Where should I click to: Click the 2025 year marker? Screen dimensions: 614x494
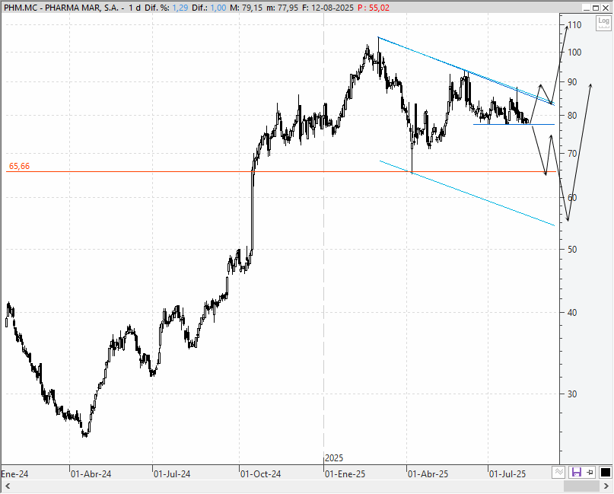point(334,458)
